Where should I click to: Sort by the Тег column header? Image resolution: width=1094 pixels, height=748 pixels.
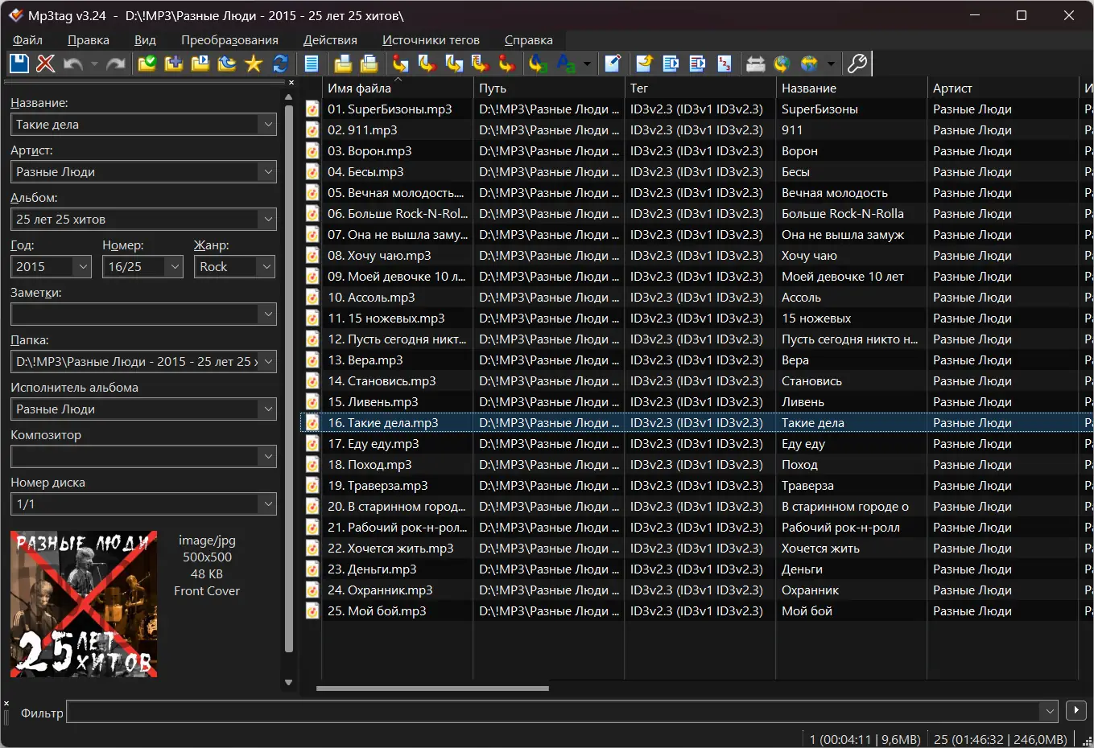[700, 88]
